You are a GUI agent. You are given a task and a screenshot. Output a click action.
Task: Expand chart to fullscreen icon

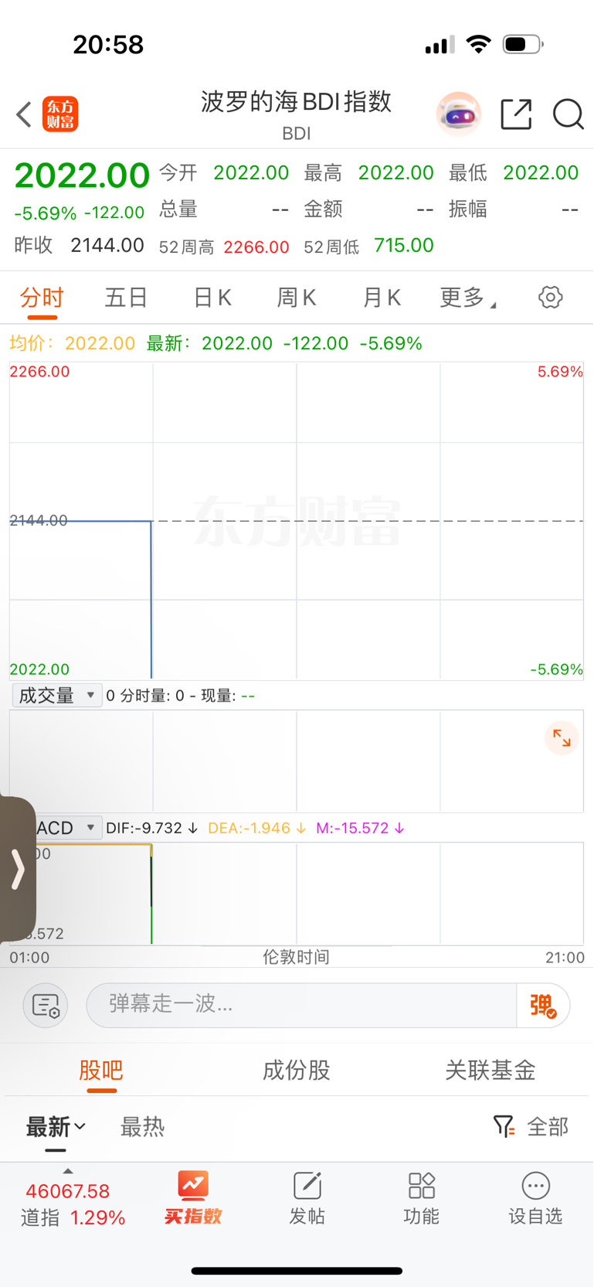pos(562,739)
